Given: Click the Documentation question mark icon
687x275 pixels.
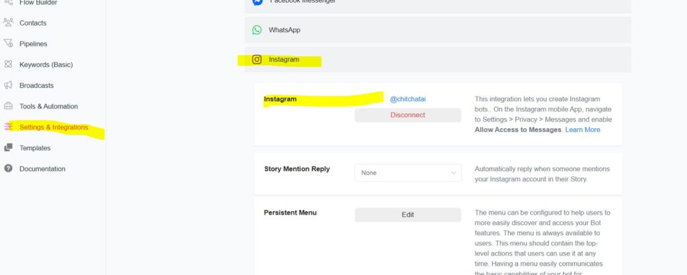Looking at the screenshot, I should tap(8, 168).
